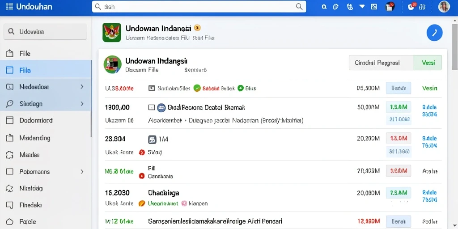Expand the Nadaadoar sidebar item chevron

pyautogui.click(x=82, y=87)
